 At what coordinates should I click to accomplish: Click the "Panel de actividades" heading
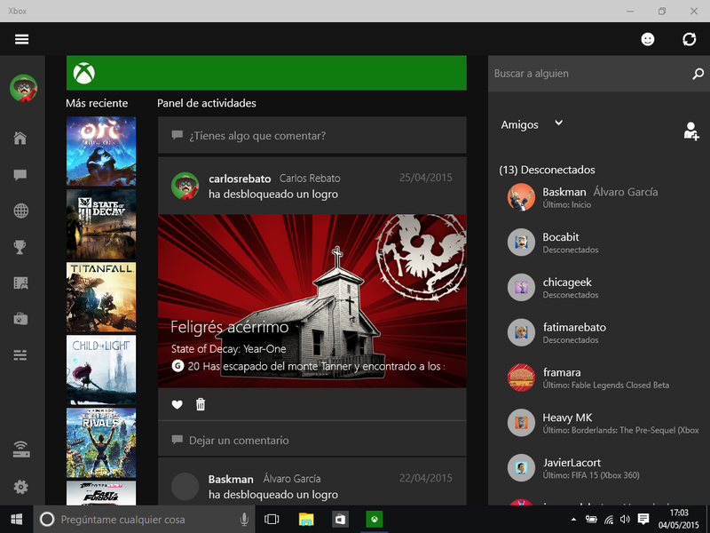coord(207,103)
